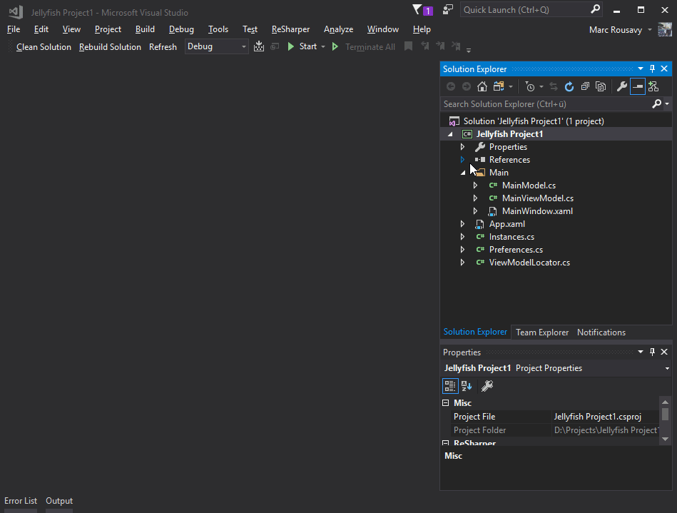Screen dimensions: 677x513
Task: Open the ReSharper menu
Action: click(x=290, y=29)
